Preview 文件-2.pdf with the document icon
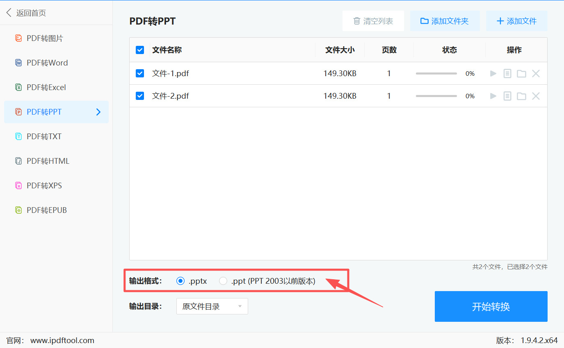The width and height of the screenshot is (564, 348). point(507,96)
